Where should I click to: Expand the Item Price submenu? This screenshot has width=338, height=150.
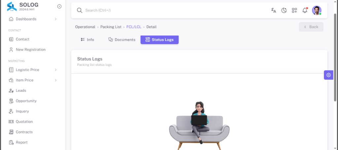point(33,80)
